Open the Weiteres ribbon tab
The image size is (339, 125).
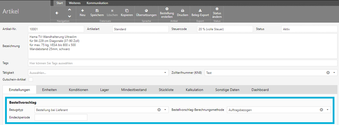point(75,3)
